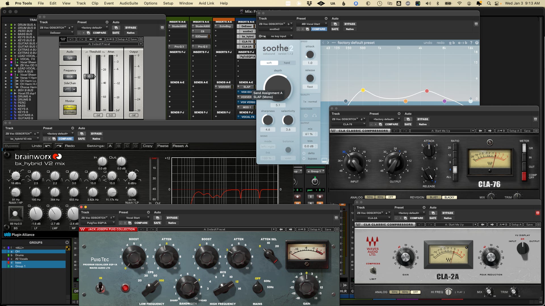Open the Track menu
Image resolution: width=545 pixels, height=306 pixels.
(x=81, y=3)
